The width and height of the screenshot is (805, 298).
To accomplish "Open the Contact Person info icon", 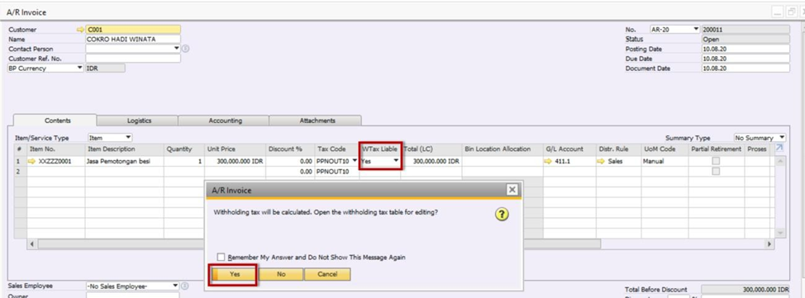I will (x=185, y=49).
